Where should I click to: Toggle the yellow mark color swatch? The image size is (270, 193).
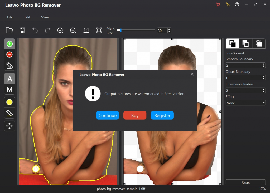coord(9,102)
